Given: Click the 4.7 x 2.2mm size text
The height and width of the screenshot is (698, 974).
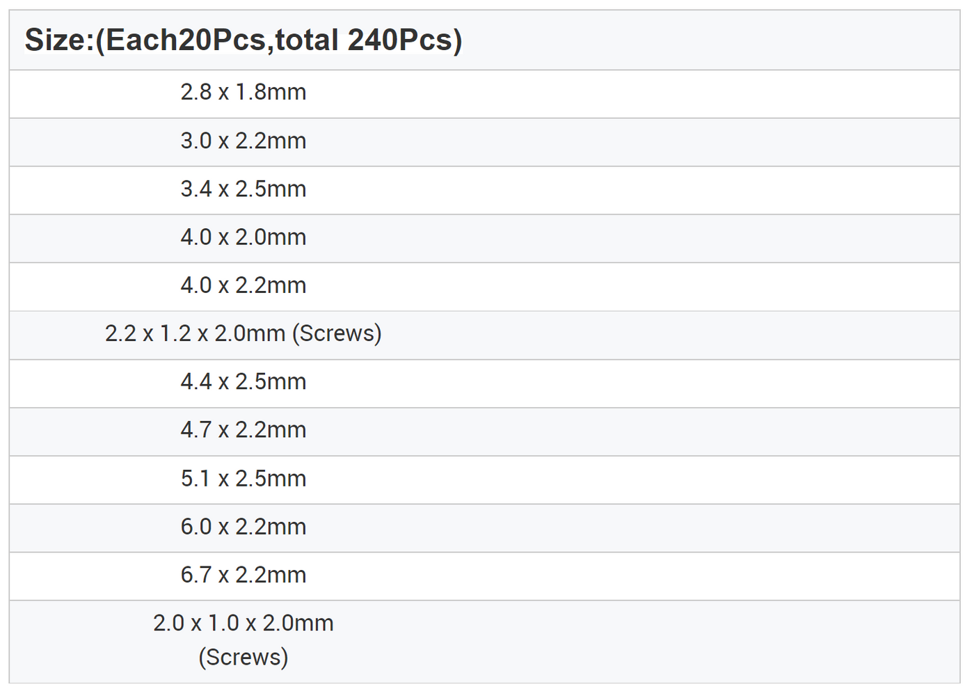Looking at the screenshot, I should click(243, 430).
